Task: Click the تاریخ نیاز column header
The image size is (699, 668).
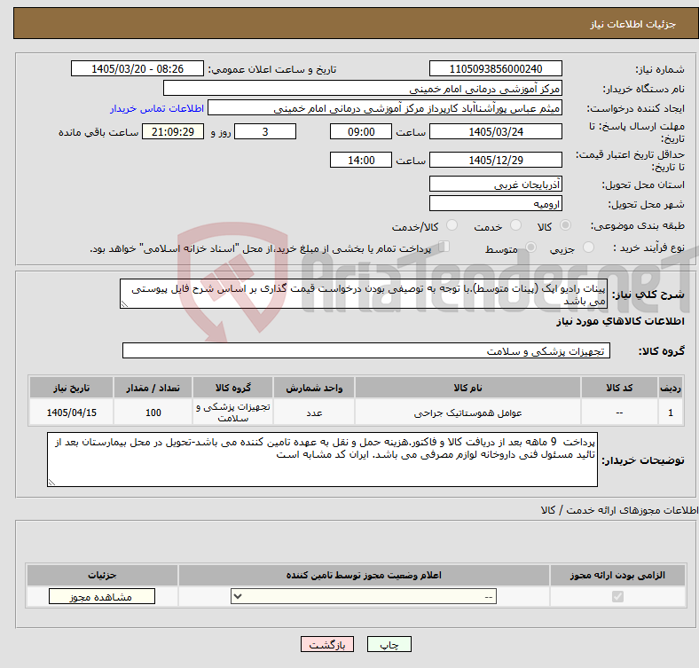Action: point(71,388)
